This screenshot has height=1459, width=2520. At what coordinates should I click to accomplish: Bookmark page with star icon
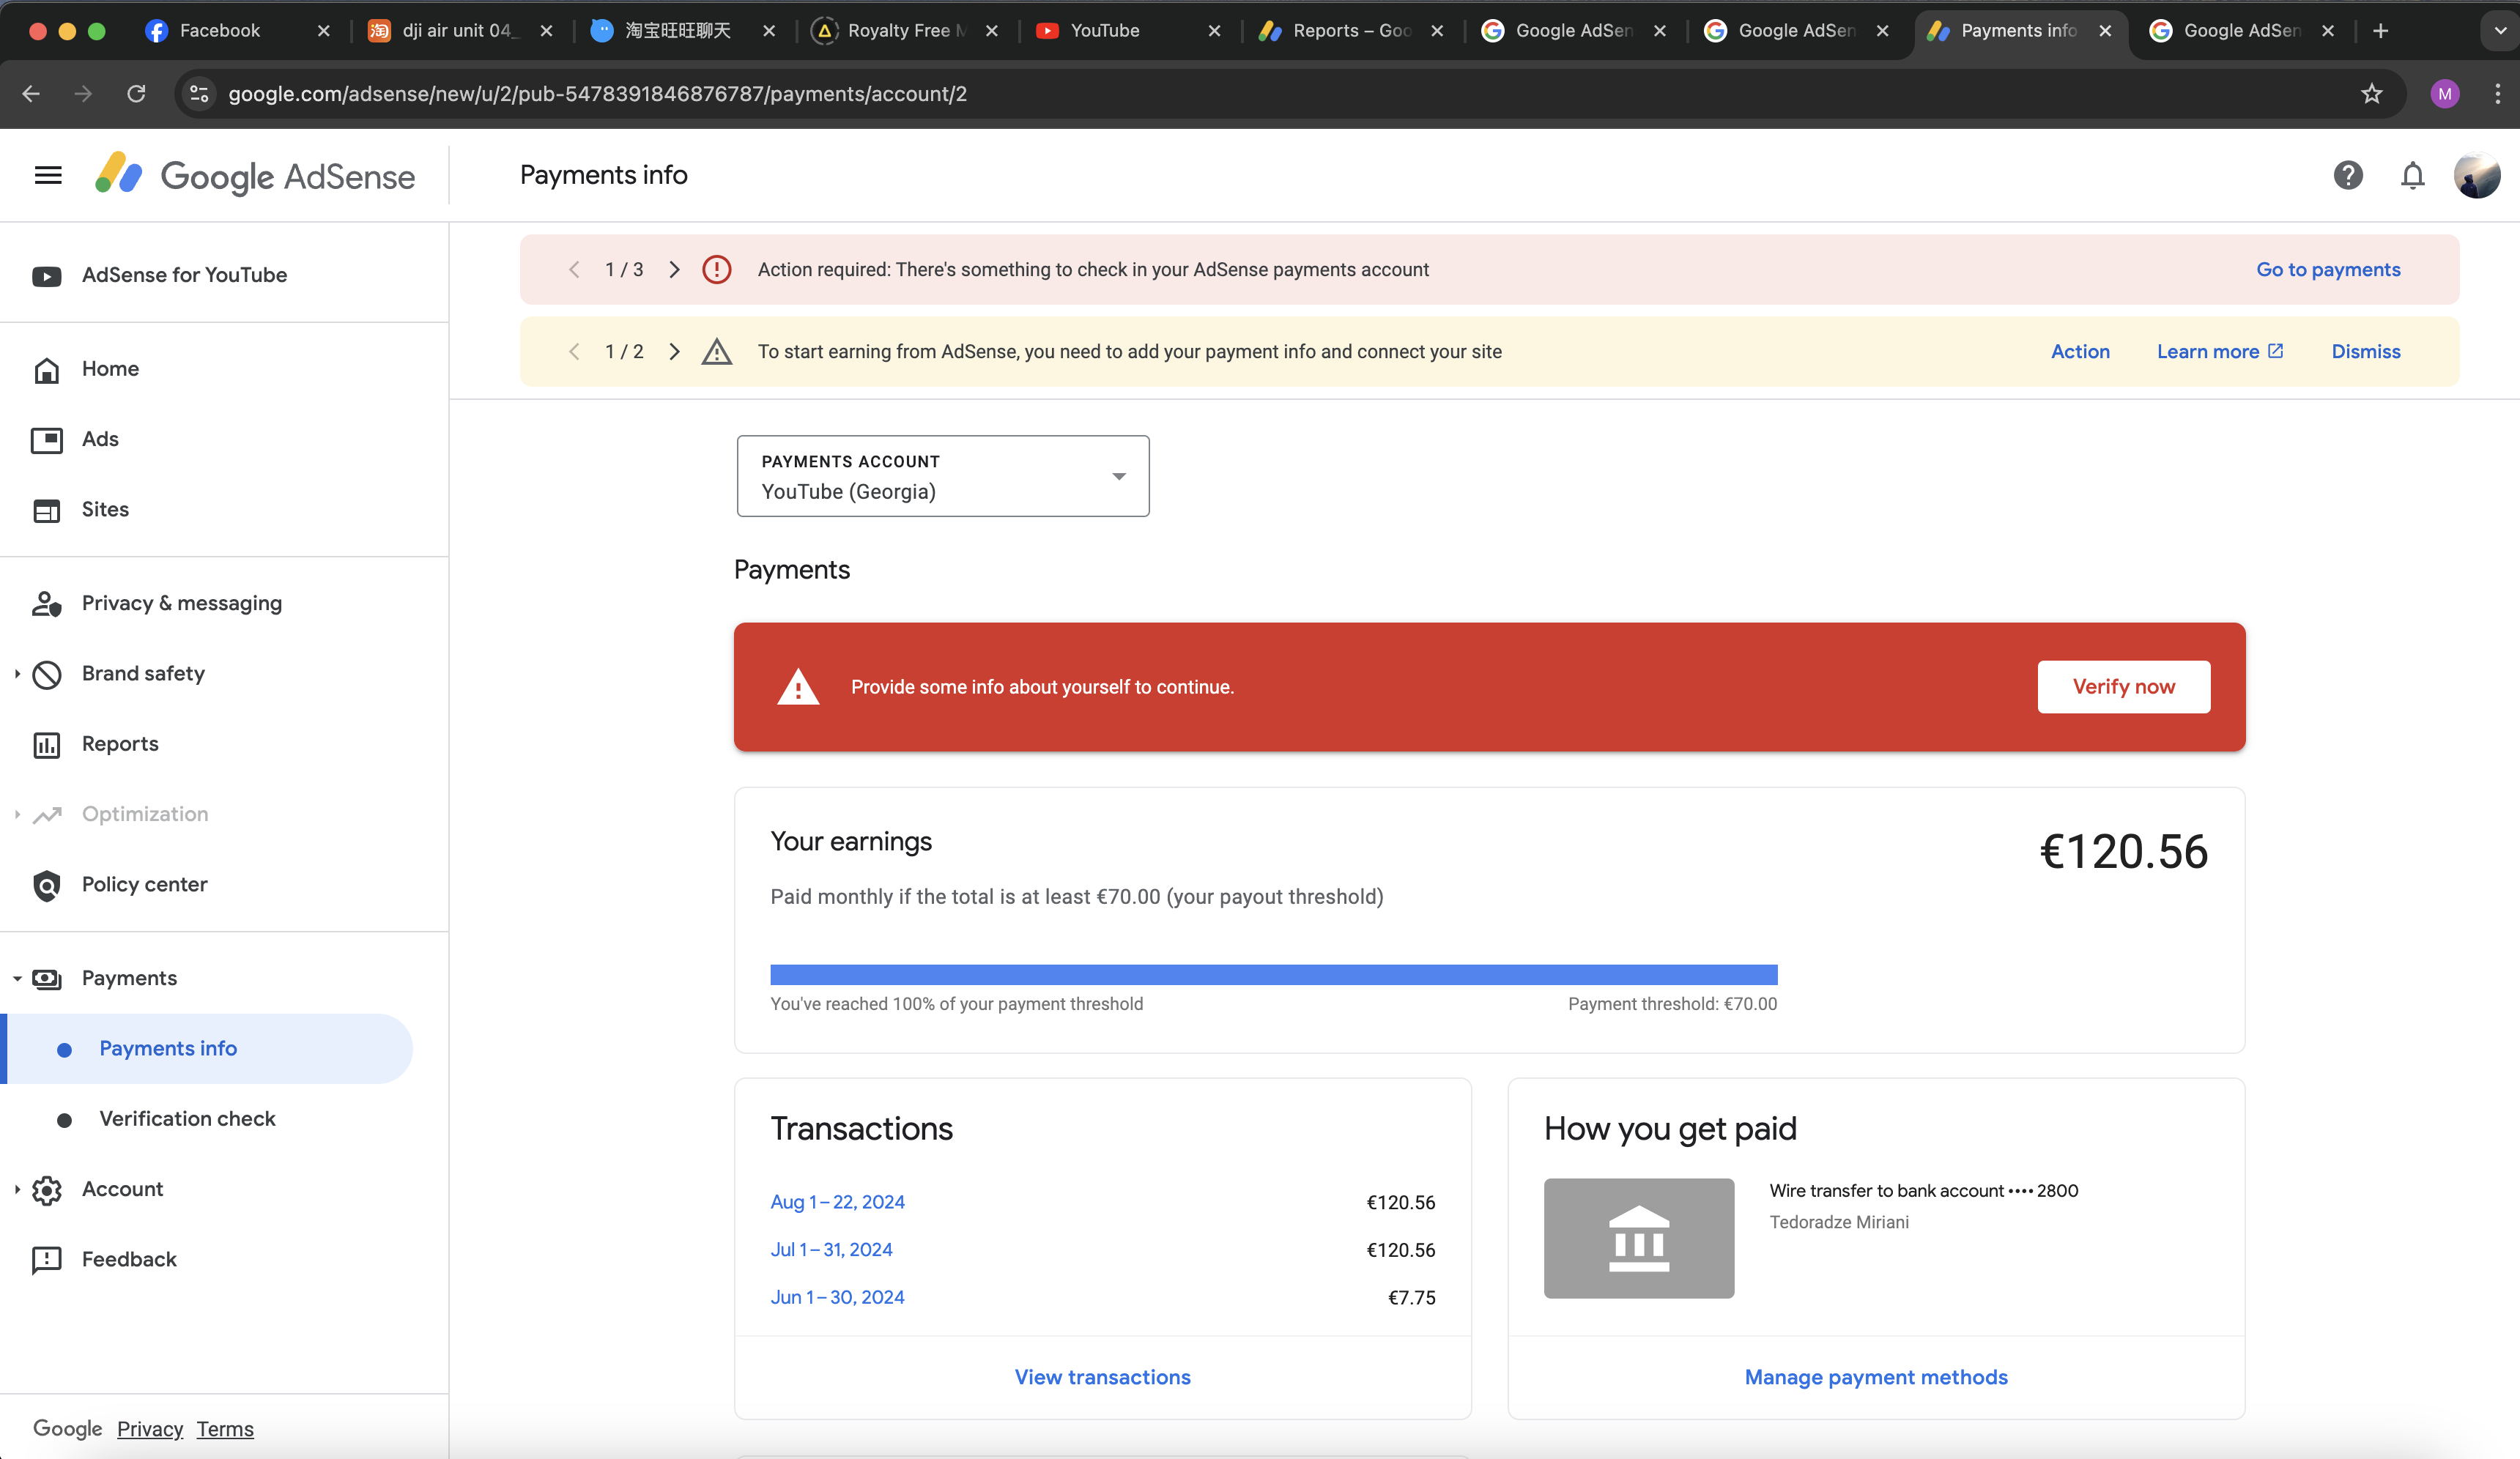pos(2371,94)
